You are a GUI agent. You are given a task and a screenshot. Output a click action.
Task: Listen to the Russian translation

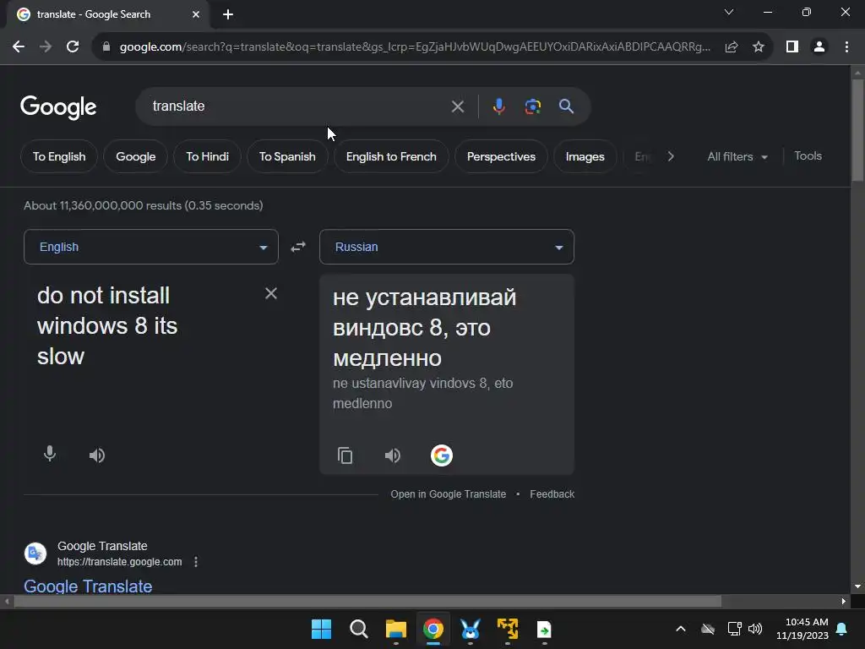(392, 455)
